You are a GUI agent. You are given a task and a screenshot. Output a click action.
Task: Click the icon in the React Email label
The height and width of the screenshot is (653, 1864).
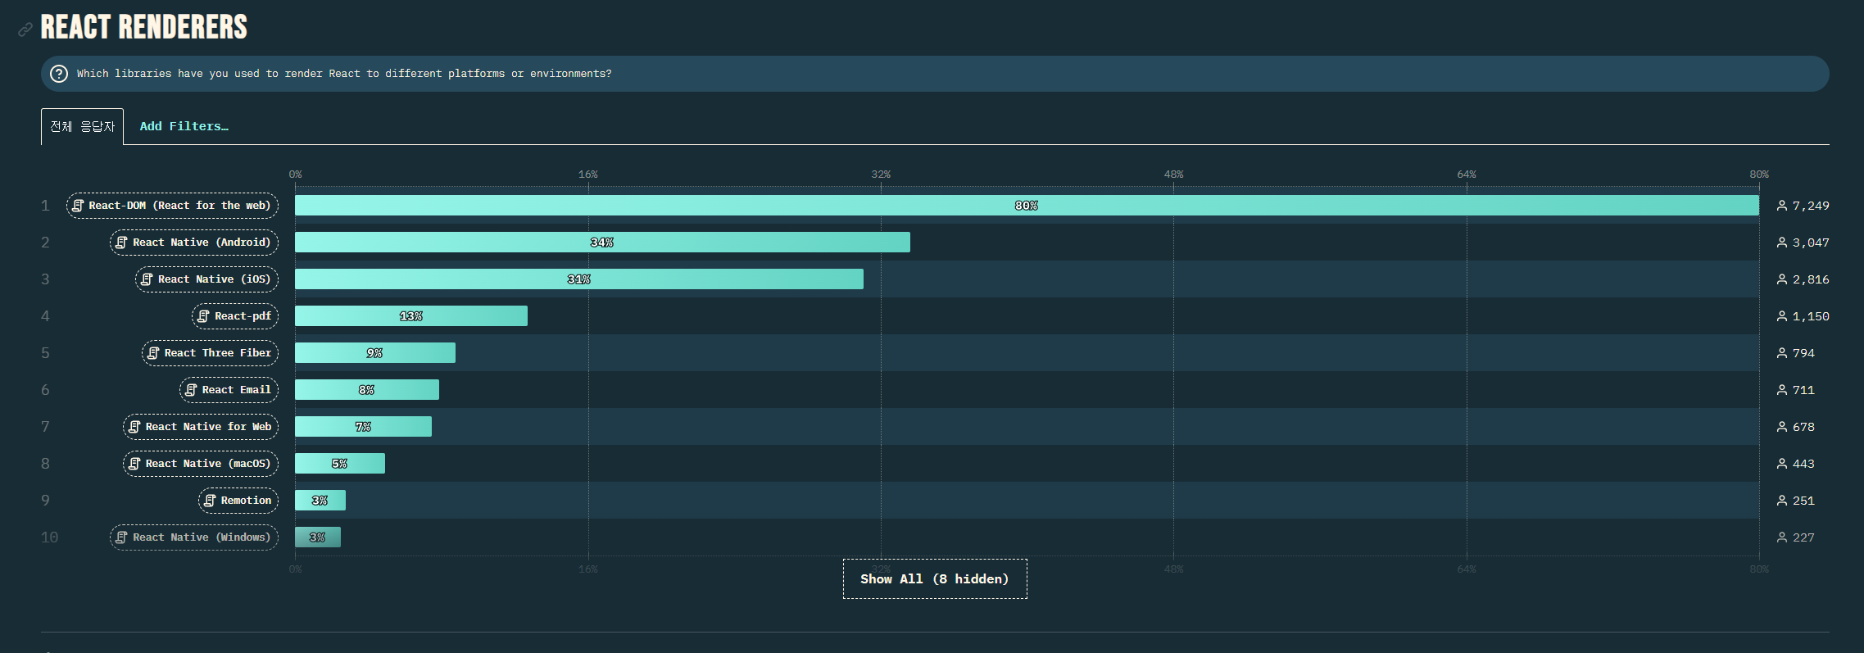191,390
